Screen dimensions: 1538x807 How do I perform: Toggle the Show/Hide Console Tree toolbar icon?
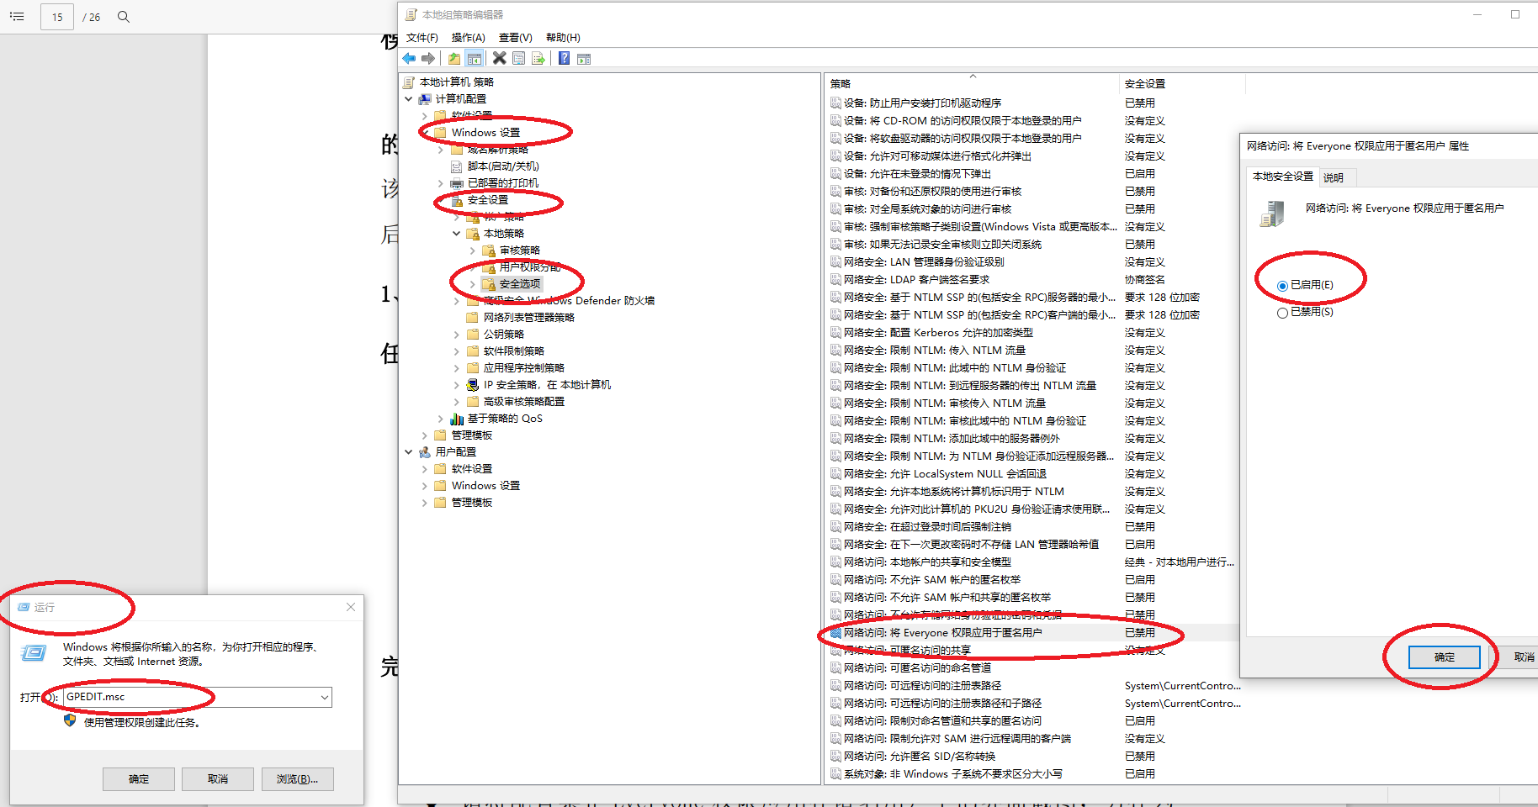[x=475, y=58]
